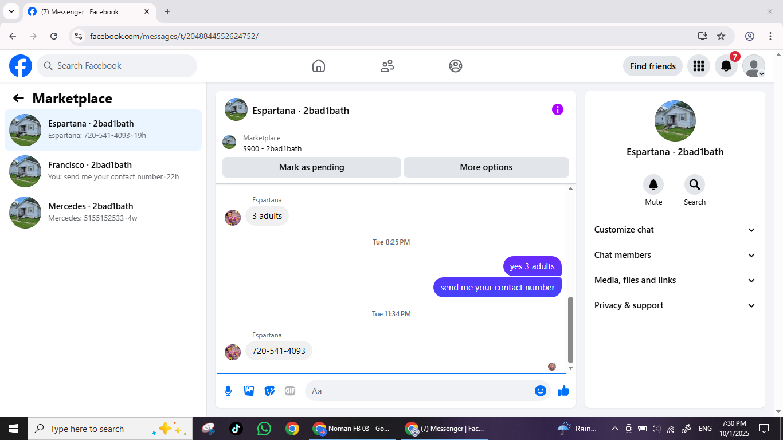Click the house thumbnail in right panel
This screenshot has height=440, width=783.
point(675,121)
